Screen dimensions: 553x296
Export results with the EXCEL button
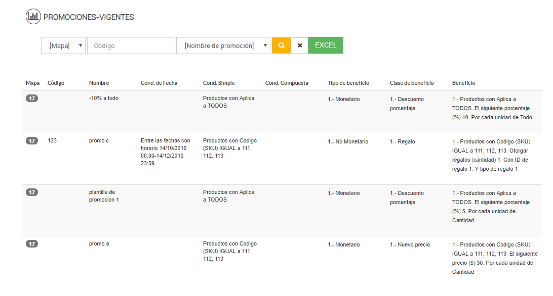pos(326,45)
